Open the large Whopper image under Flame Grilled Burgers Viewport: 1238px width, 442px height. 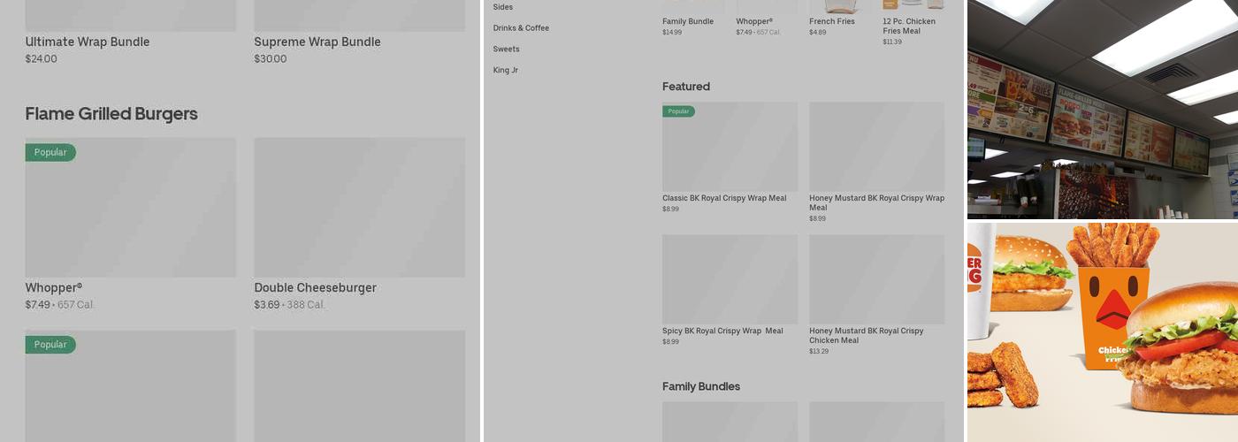click(130, 207)
